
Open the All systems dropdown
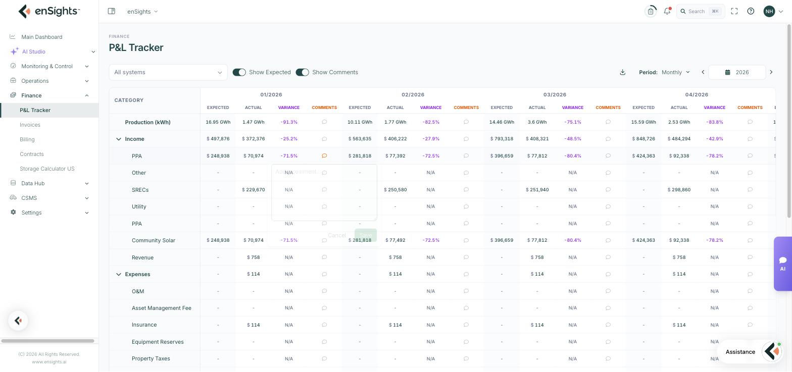(x=168, y=72)
